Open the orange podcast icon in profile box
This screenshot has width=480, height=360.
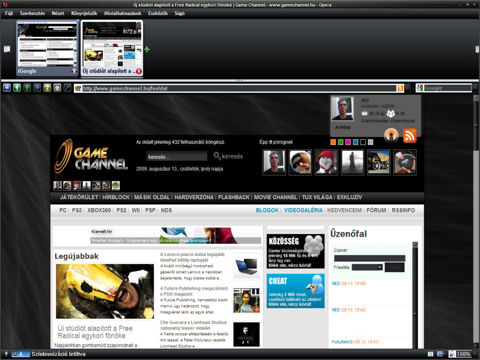[391, 135]
